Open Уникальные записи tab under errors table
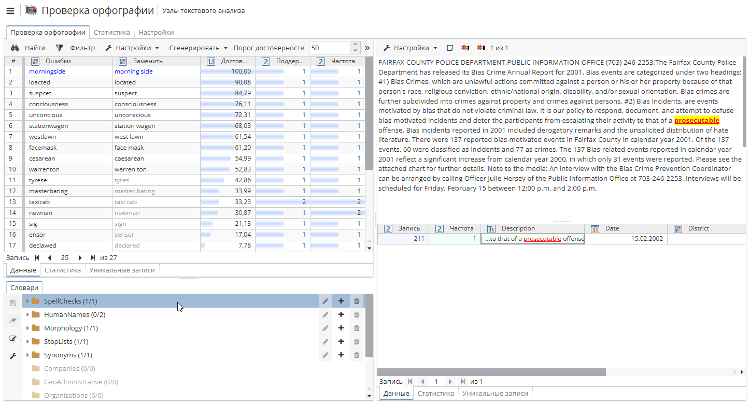750x404 pixels. click(122, 270)
